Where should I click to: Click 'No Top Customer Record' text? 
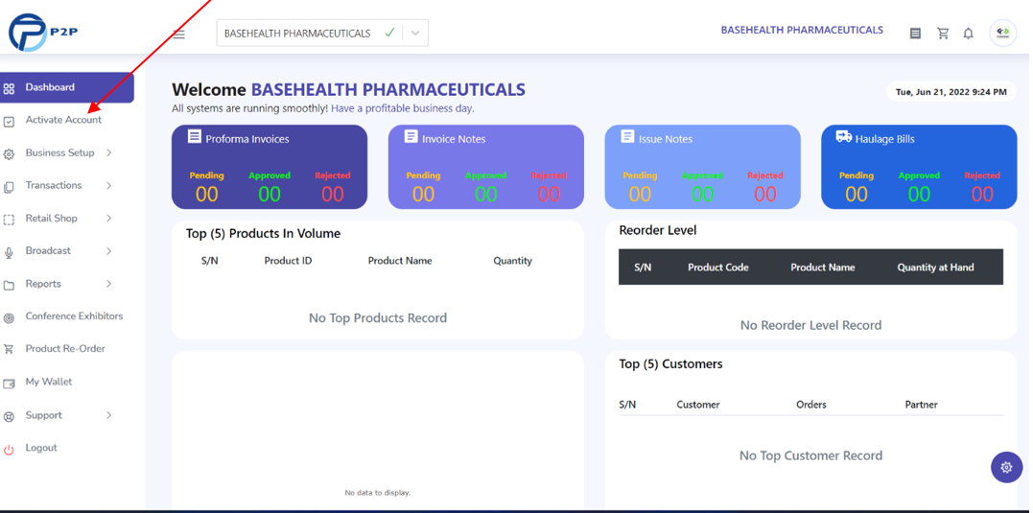point(810,455)
